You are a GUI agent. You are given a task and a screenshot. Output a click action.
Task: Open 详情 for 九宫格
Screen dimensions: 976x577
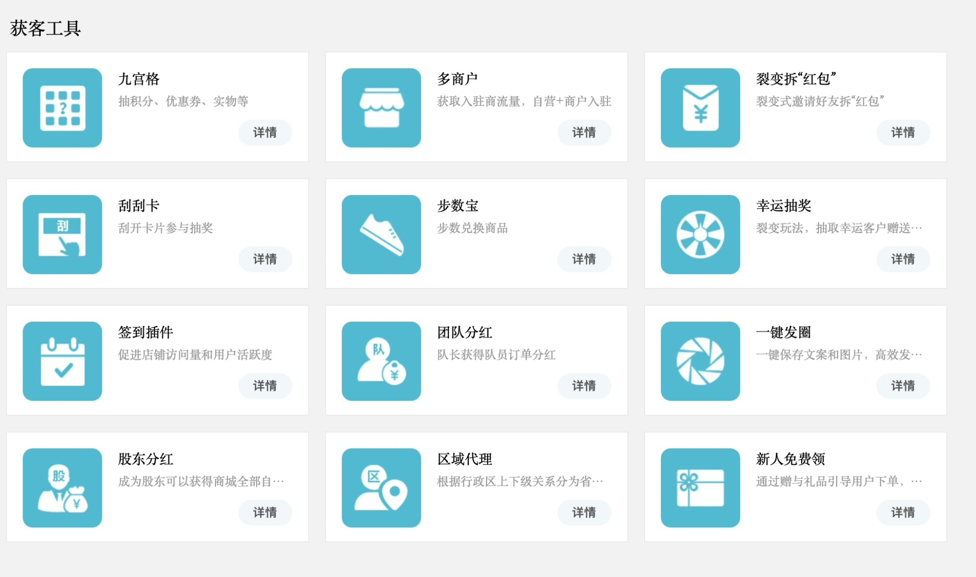pyautogui.click(x=265, y=133)
